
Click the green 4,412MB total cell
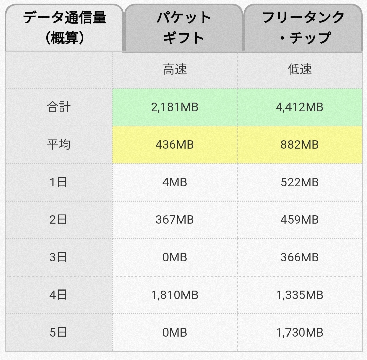(x=300, y=107)
